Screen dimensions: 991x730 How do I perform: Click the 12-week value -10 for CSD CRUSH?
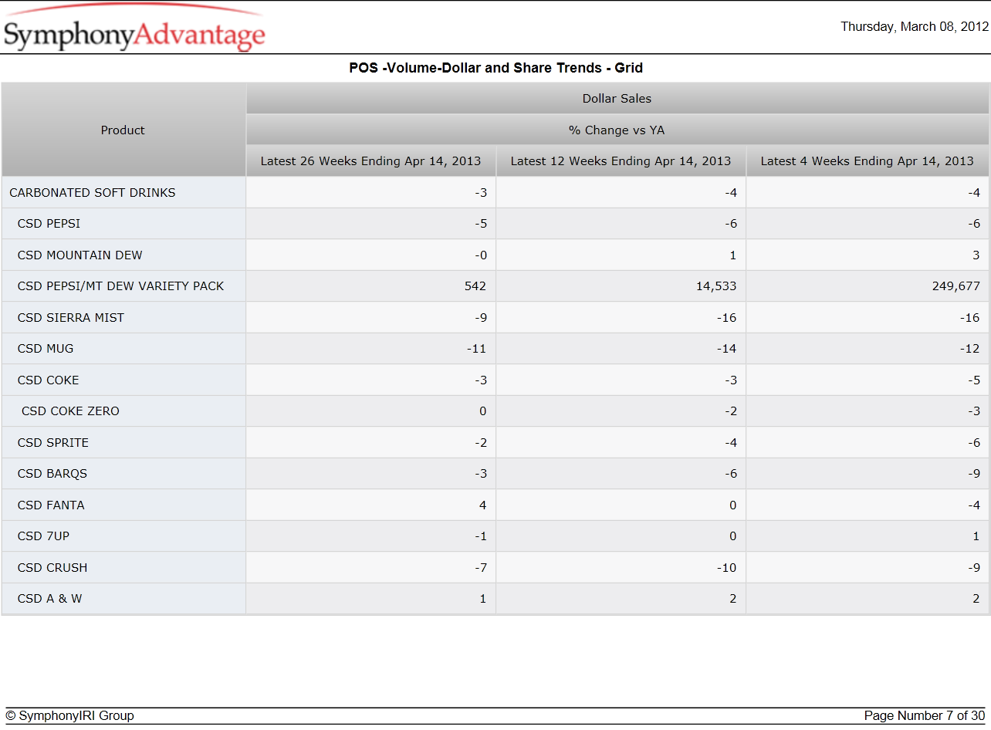727,568
